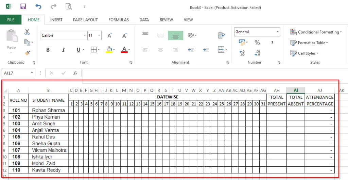Open the font size 11 dropdown
The height and width of the screenshot is (180, 348).
coord(99,35)
